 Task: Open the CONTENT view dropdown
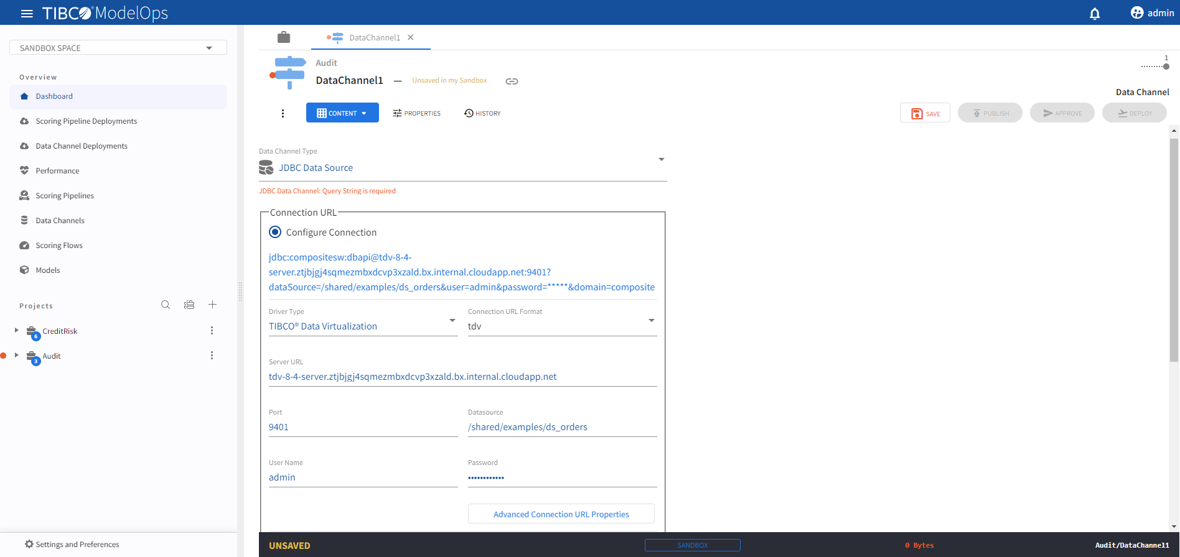pyautogui.click(x=342, y=113)
